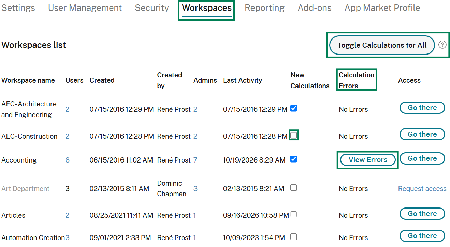Uncheck New Calculations for AEC-Architecture and Engineering

point(293,108)
